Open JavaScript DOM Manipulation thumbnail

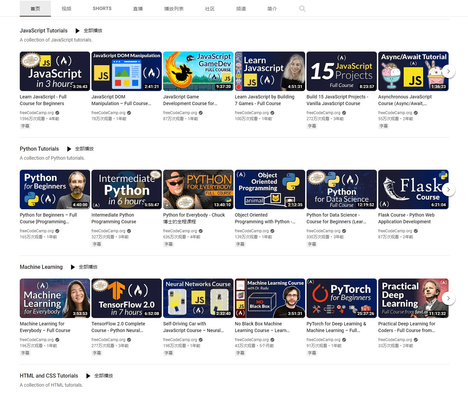point(127,71)
